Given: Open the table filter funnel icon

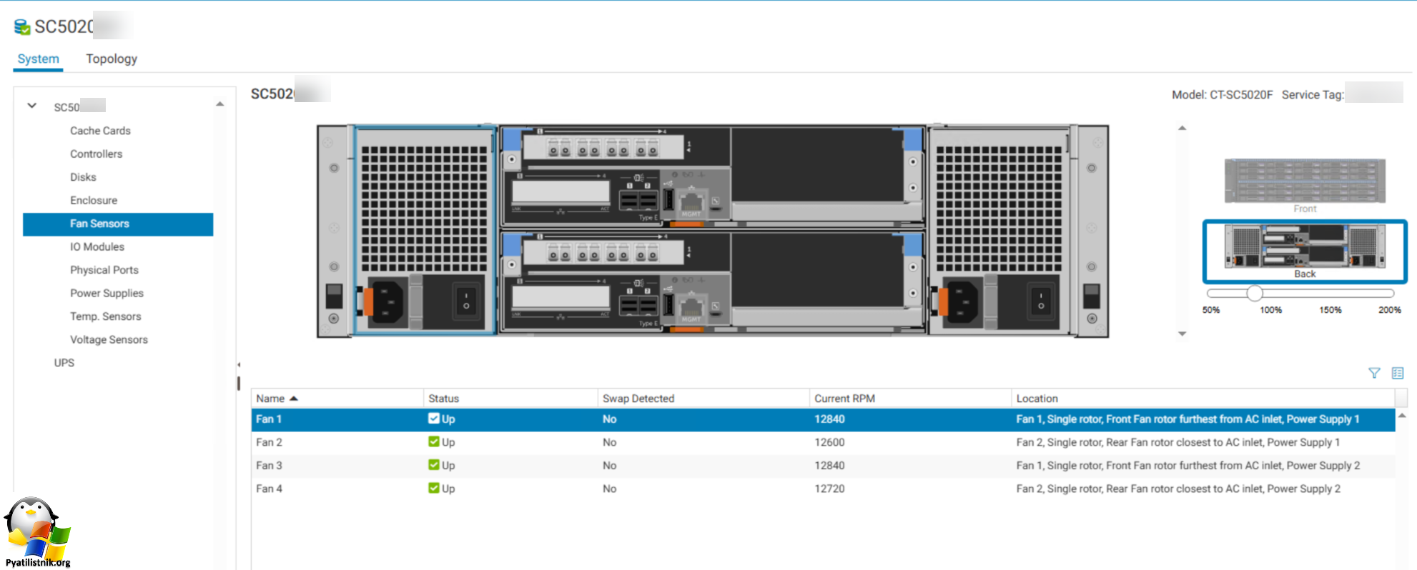Looking at the screenshot, I should click(1374, 373).
